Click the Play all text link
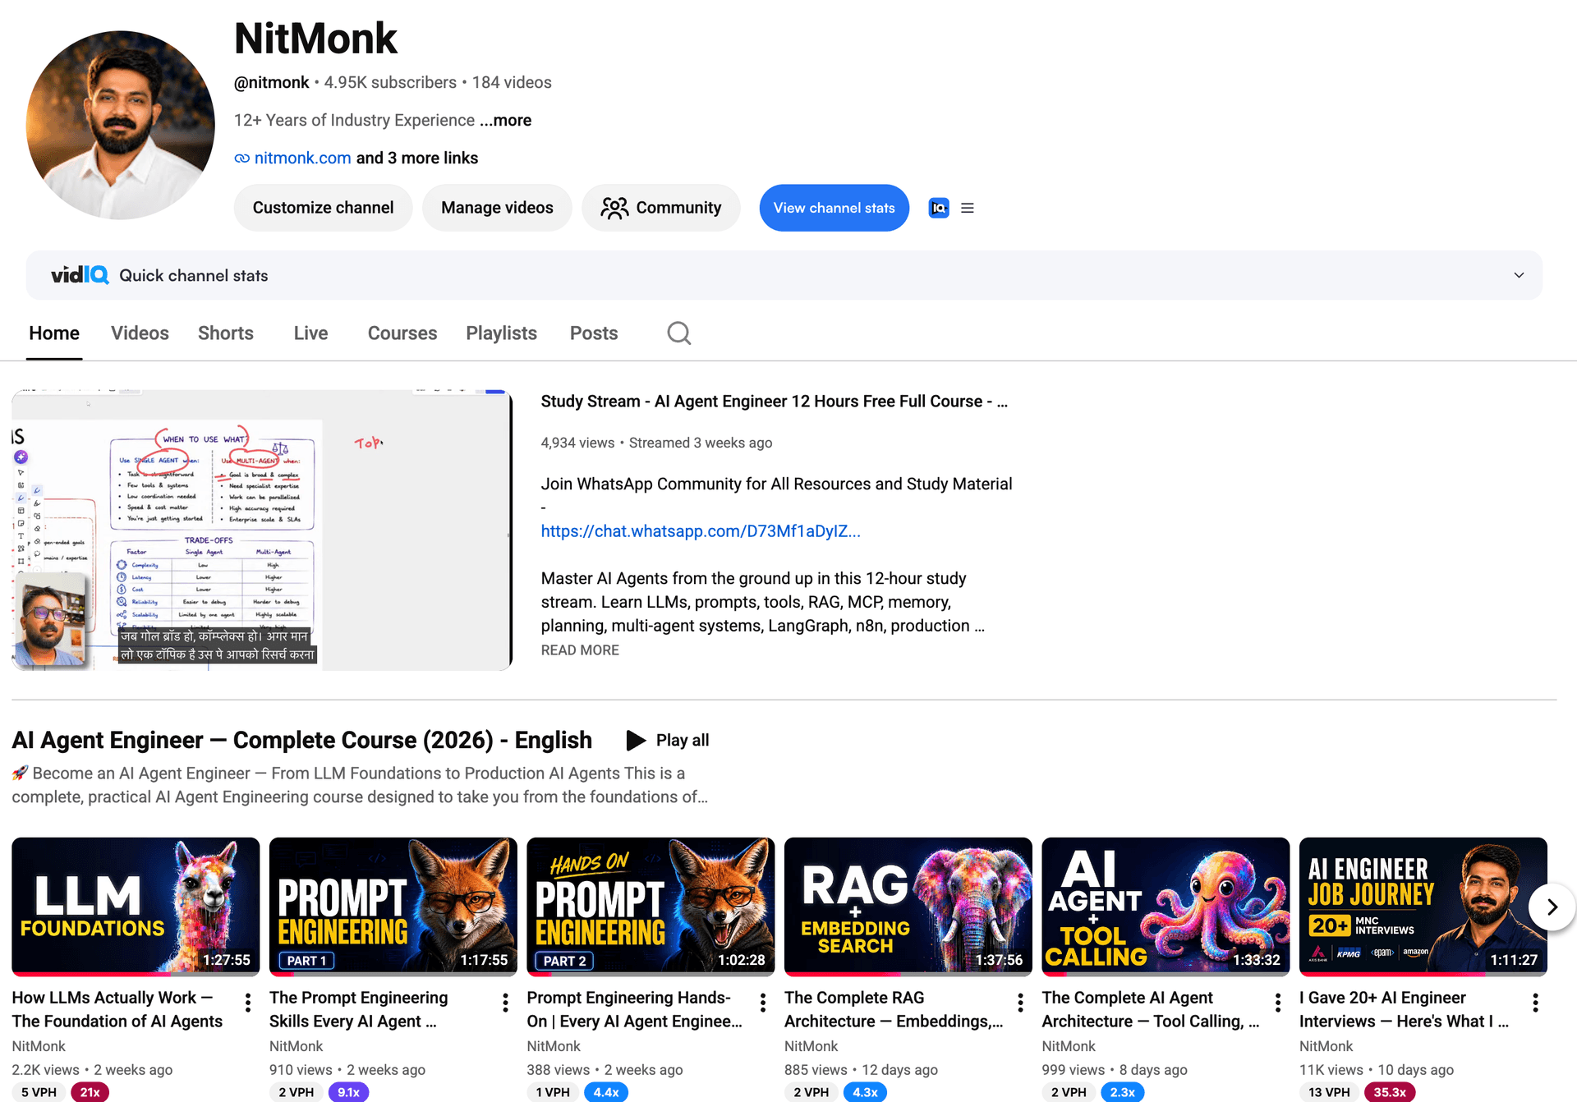Screen dimensions: 1577x1102 coord(682,740)
